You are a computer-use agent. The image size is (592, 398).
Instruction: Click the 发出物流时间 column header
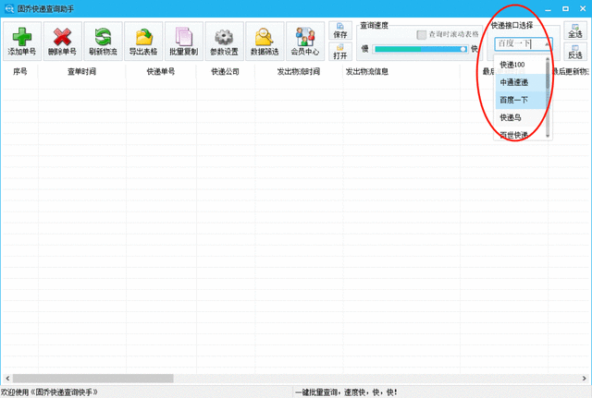[x=299, y=72]
